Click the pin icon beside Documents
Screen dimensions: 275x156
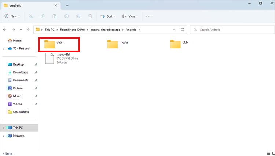point(36,80)
